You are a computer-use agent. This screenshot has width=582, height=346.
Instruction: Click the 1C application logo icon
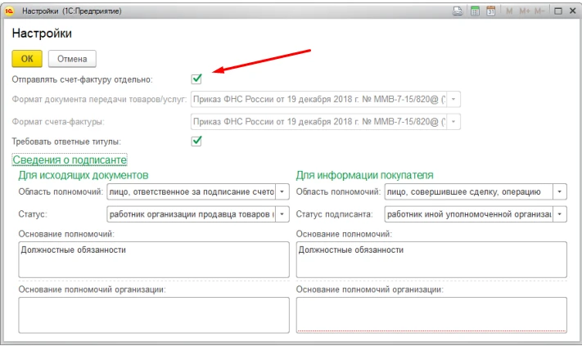click(x=10, y=11)
